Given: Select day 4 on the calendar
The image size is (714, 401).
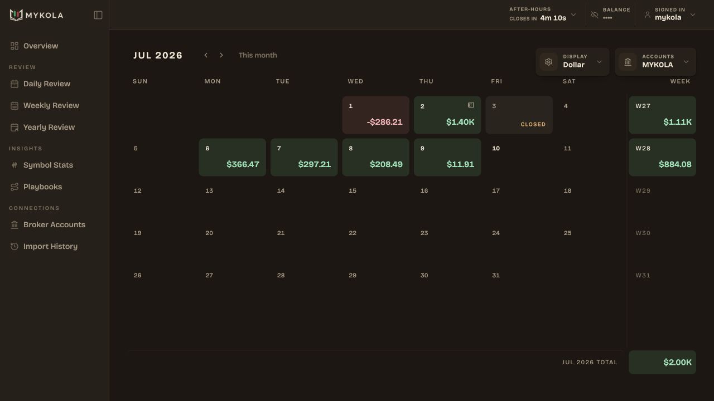Looking at the screenshot, I should point(566,106).
